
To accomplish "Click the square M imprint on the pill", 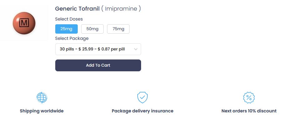I will [24, 23].
